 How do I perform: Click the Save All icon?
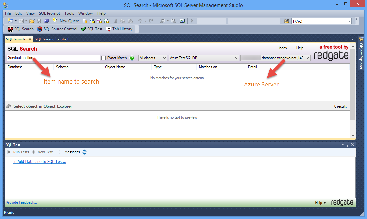click(46, 21)
